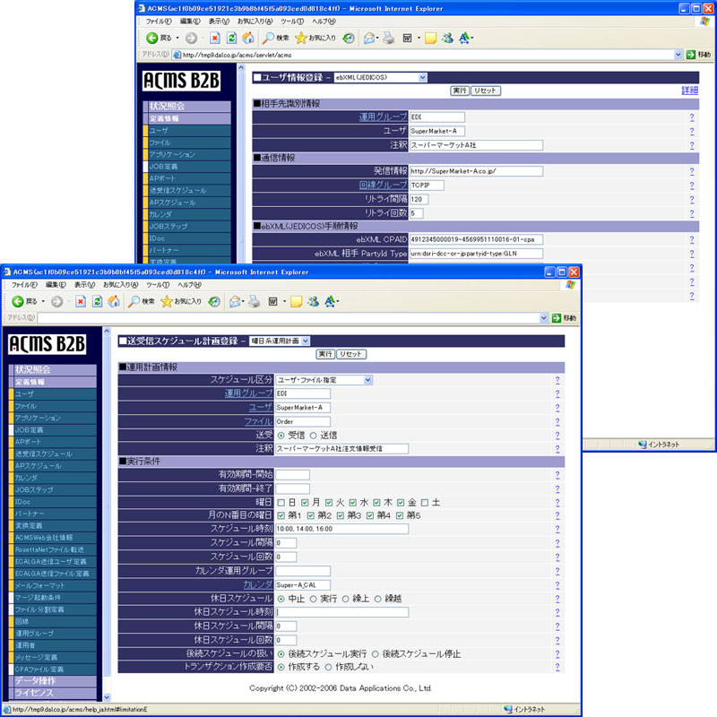The image size is (717, 717).
Task: Open the 詳細 link in the back window
Action: pyautogui.click(x=688, y=91)
